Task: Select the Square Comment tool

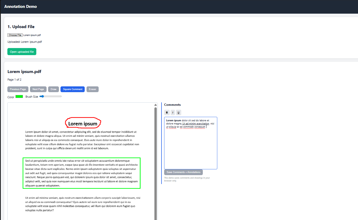Action: pyautogui.click(x=73, y=89)
